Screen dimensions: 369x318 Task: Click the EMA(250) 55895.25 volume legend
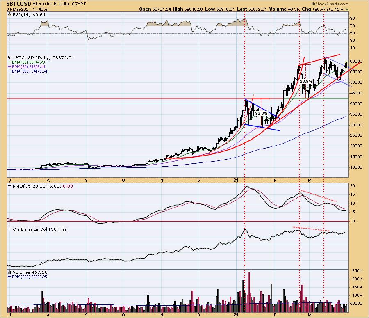pyautogui.click(x=30, y=277)
